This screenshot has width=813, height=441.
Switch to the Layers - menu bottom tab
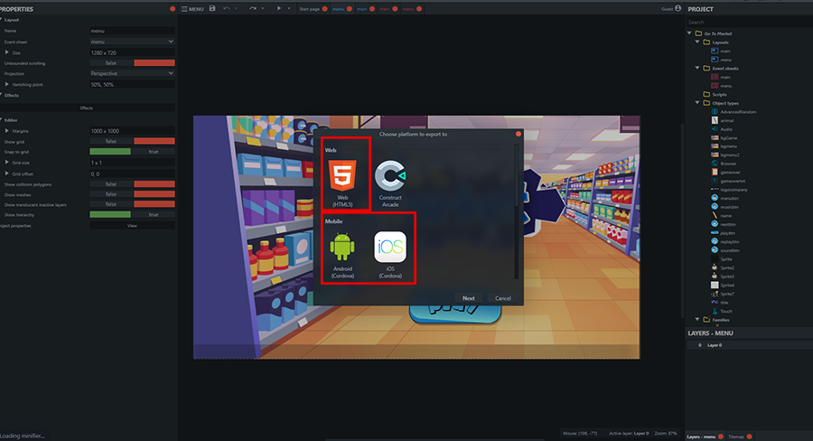click(701, 436)
